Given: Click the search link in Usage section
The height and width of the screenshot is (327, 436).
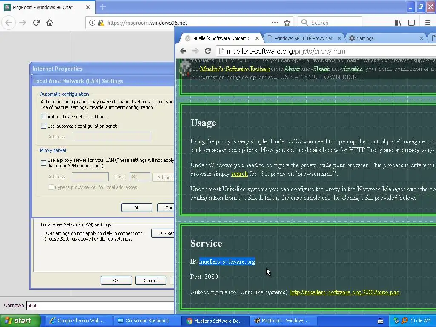Looking at the screenshot, I should coord(239,174).
